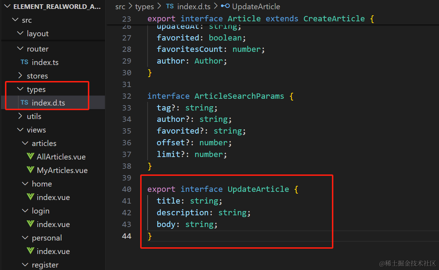Click TS icon beside index.d.ts in explorer
This screenshot has width=439, height=270.
(x=25, y=103)
